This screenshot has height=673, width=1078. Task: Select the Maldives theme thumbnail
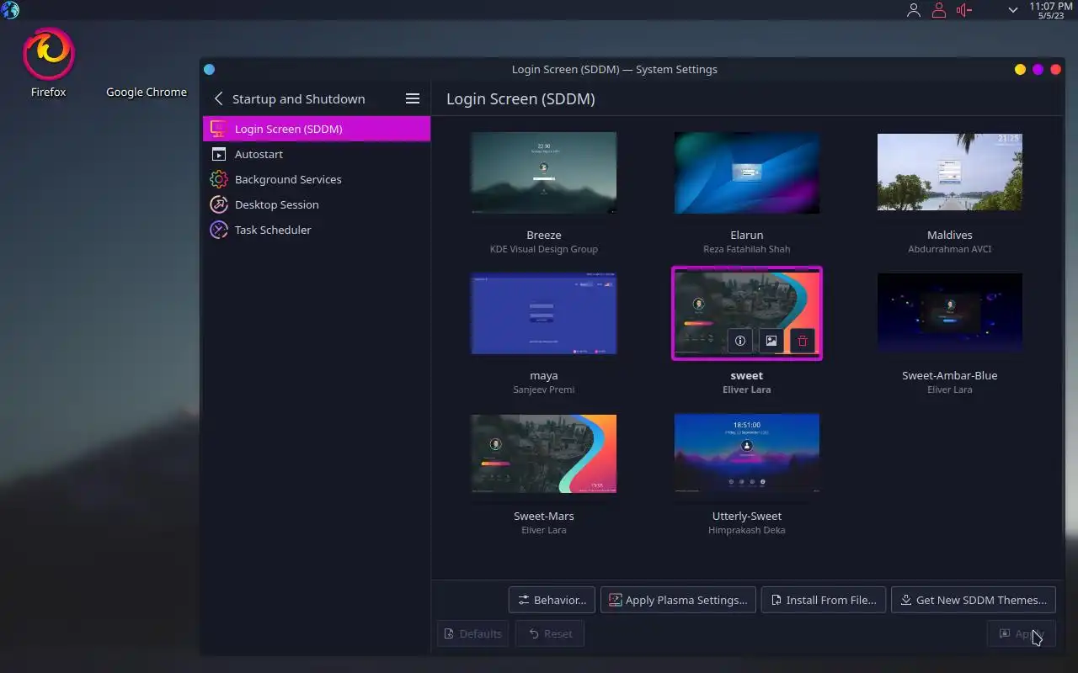point(950,172)
